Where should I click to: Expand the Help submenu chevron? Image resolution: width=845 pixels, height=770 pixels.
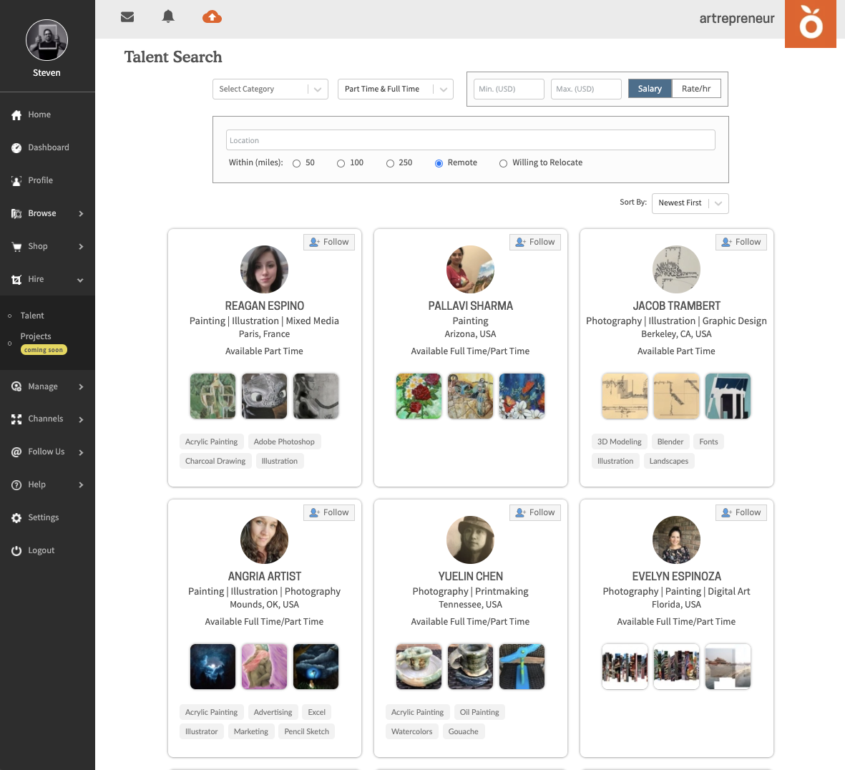[81, 485]
